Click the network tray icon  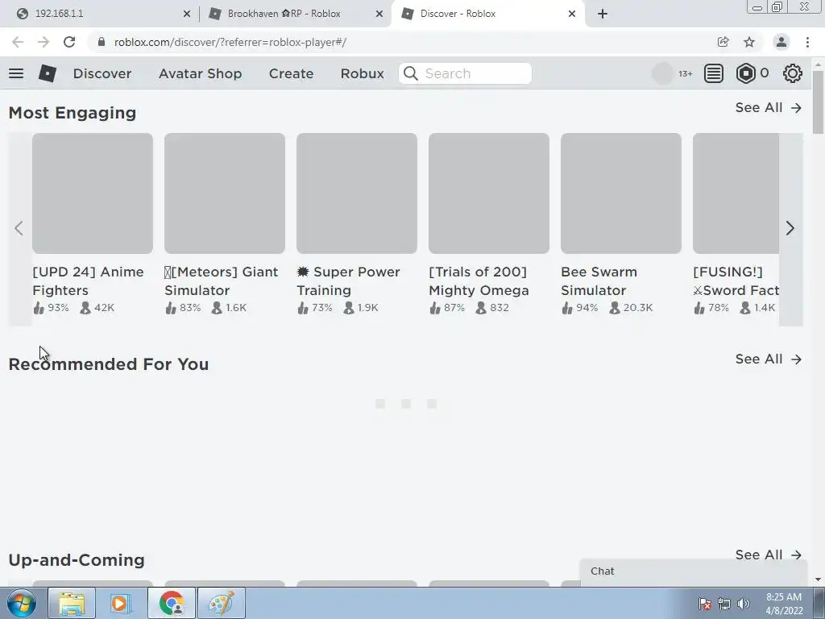724,604
